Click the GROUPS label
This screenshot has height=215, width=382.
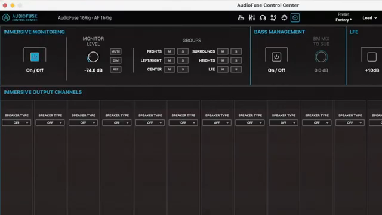point(192,41)
